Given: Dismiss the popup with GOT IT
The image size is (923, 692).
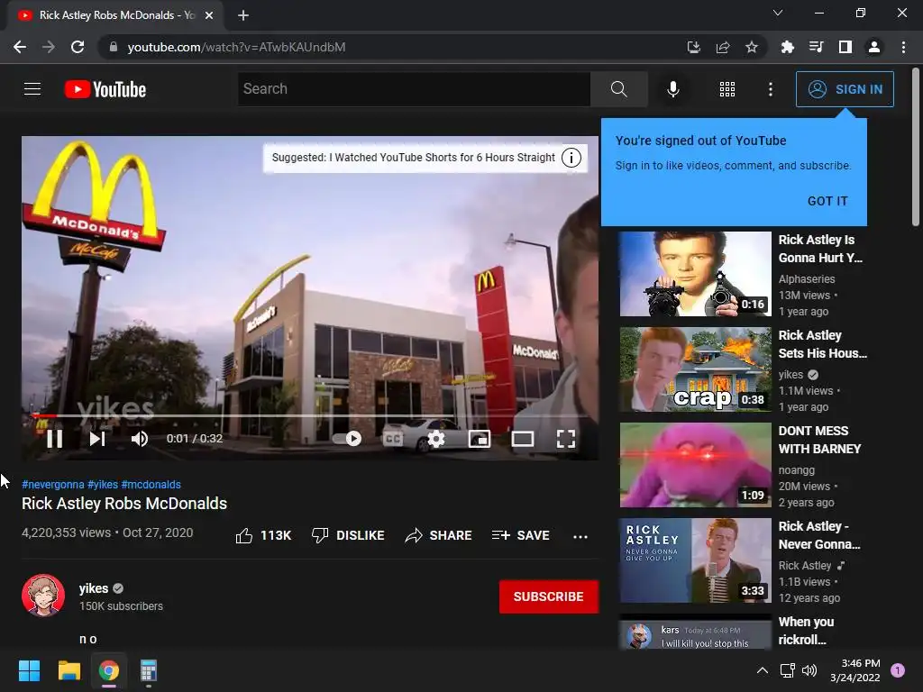Looking at the screenshot, I should pyautogui.click(x=827, y=201).
